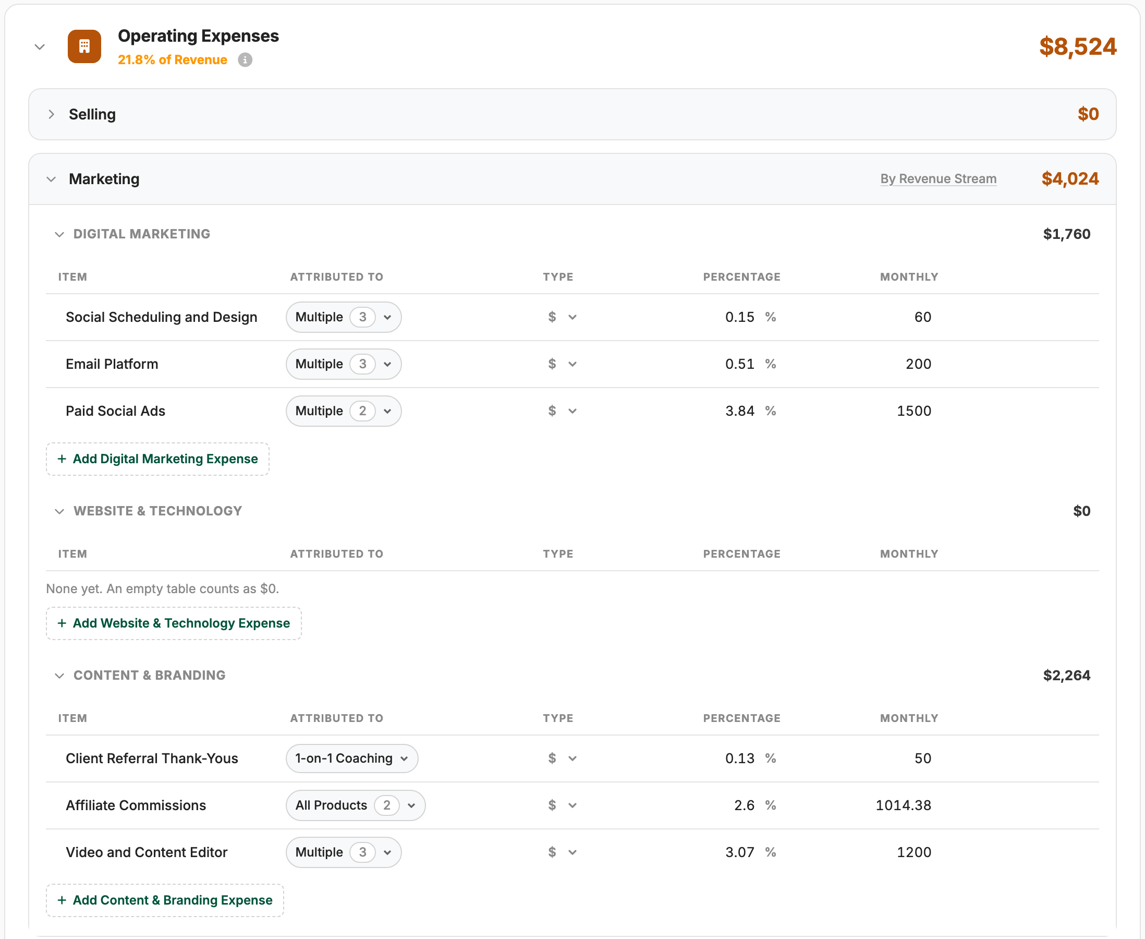1145x939 pixels.
Task: Edit the 2.6 percentage for Affiliate Commissions
Action: [744, 805]
